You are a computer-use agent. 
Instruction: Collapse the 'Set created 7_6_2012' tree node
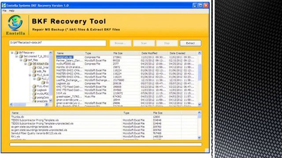pyautogui.click(x=17, y=57)
